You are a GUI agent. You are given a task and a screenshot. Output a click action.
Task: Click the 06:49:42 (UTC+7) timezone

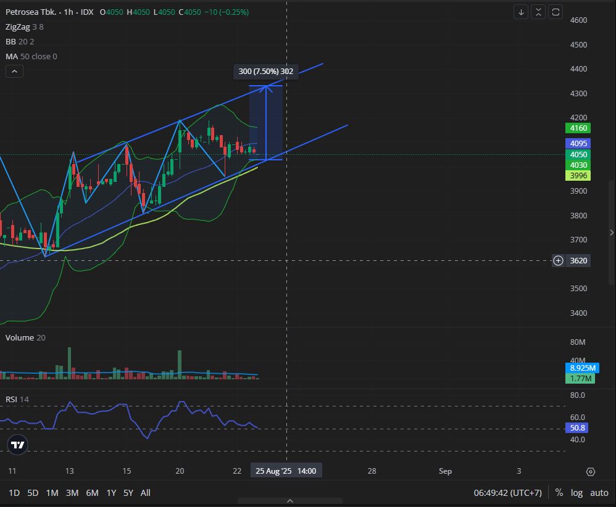pyautogui.click(x=507, y=493)
